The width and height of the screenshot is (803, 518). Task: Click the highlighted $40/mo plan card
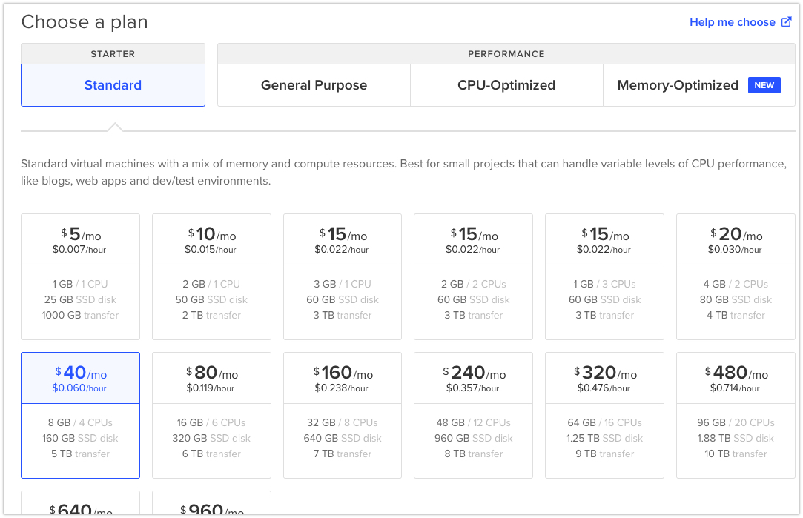(x=80, y=415)
